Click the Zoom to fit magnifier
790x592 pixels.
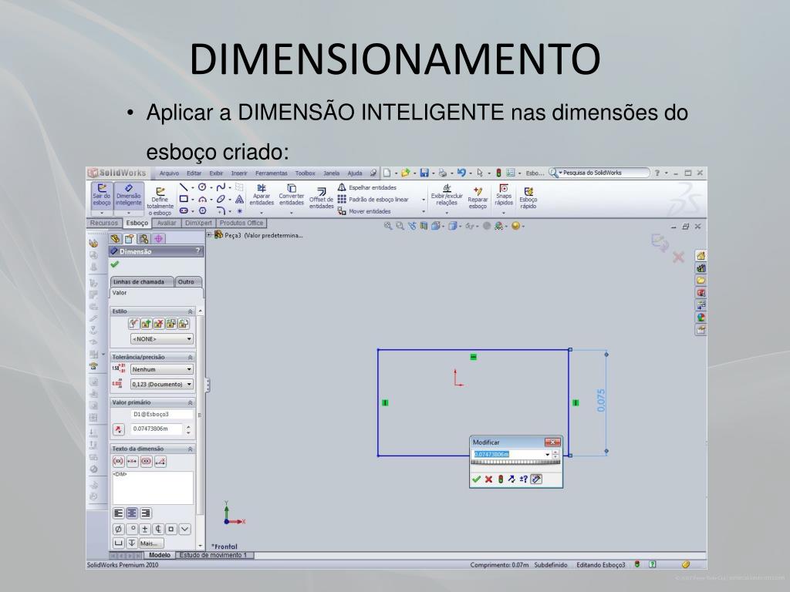(x=387, y=226)
